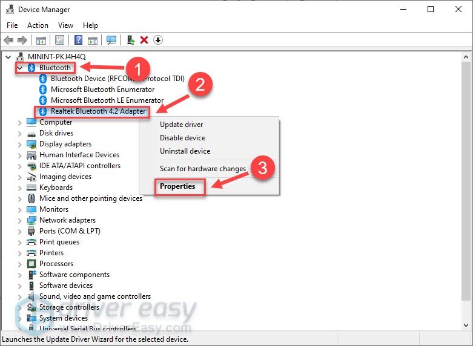The image size is (473, 346).
Task: Open the Action menu
Action: [38, 25]
